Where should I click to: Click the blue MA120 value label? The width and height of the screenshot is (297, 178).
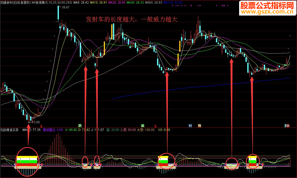[x=173, y=3]
